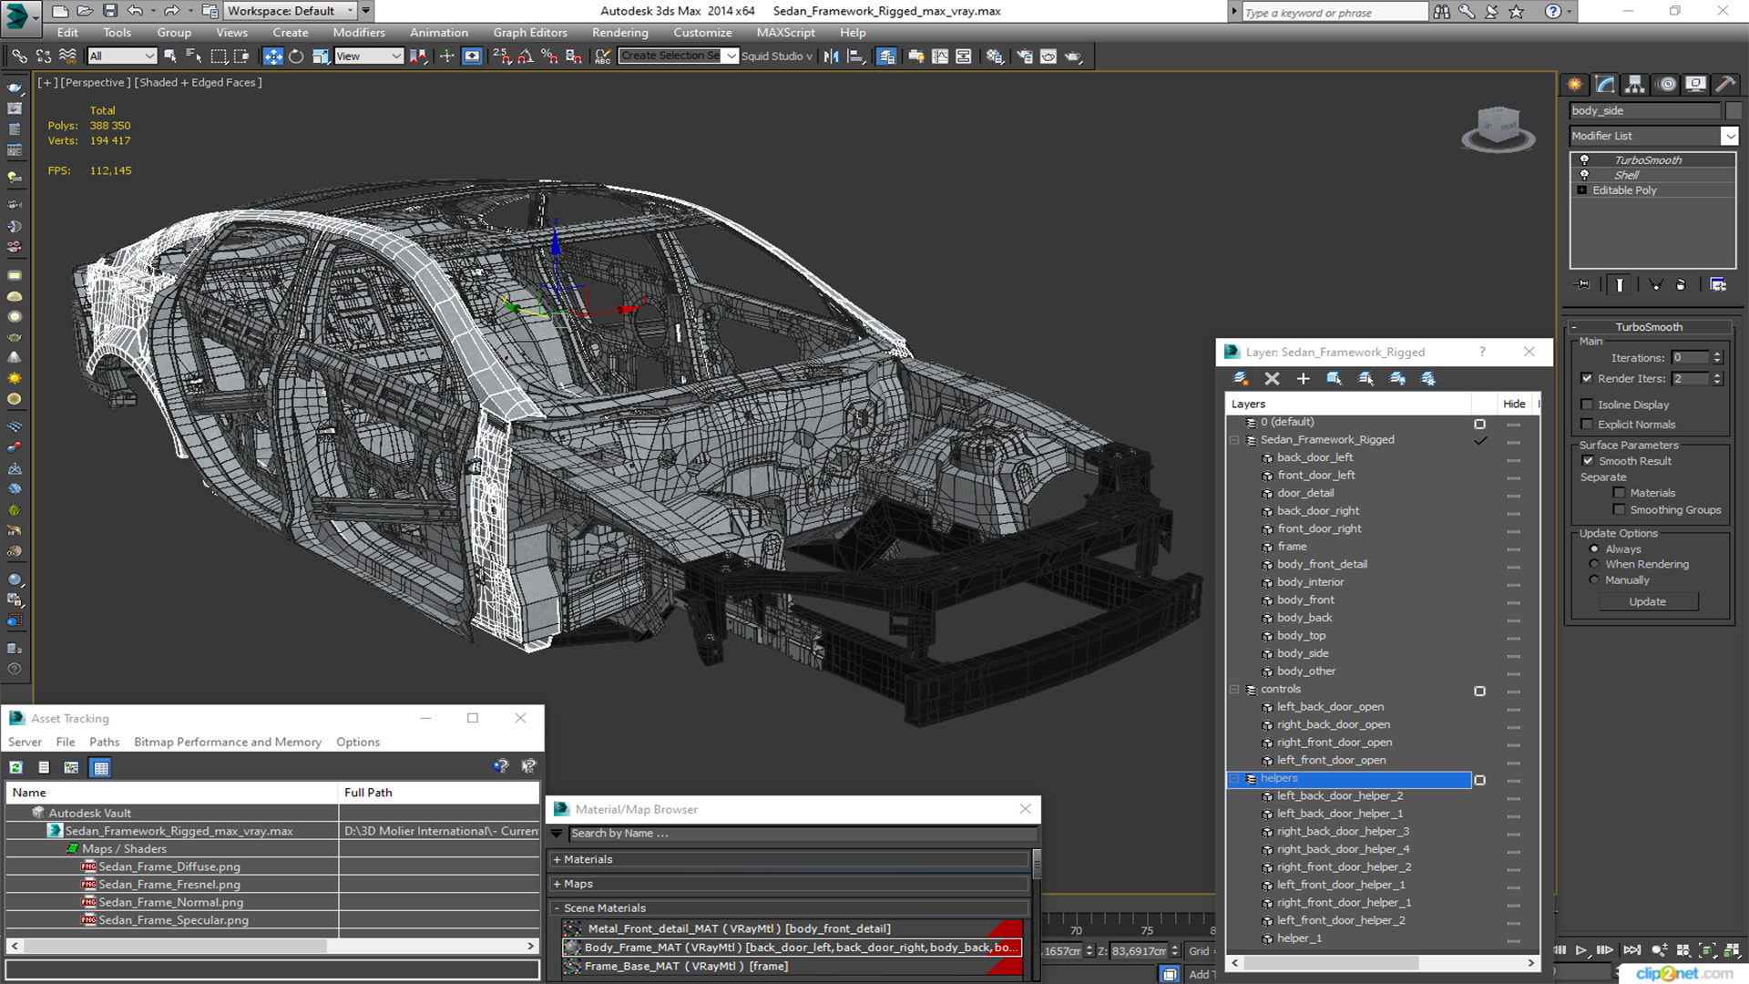This screenshot has height=984, width=1749.
Task: Open the Create command panel tab
Action: (x=1575, y=85)
